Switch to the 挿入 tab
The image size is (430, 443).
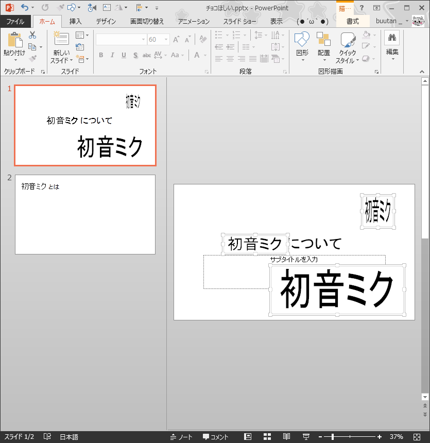(75, 22)
